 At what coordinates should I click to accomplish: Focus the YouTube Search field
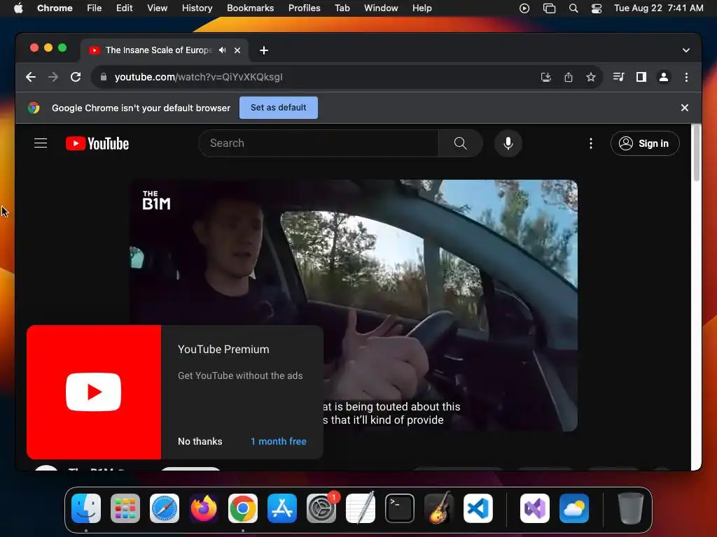pyautogui.click(x=319, y=143)
